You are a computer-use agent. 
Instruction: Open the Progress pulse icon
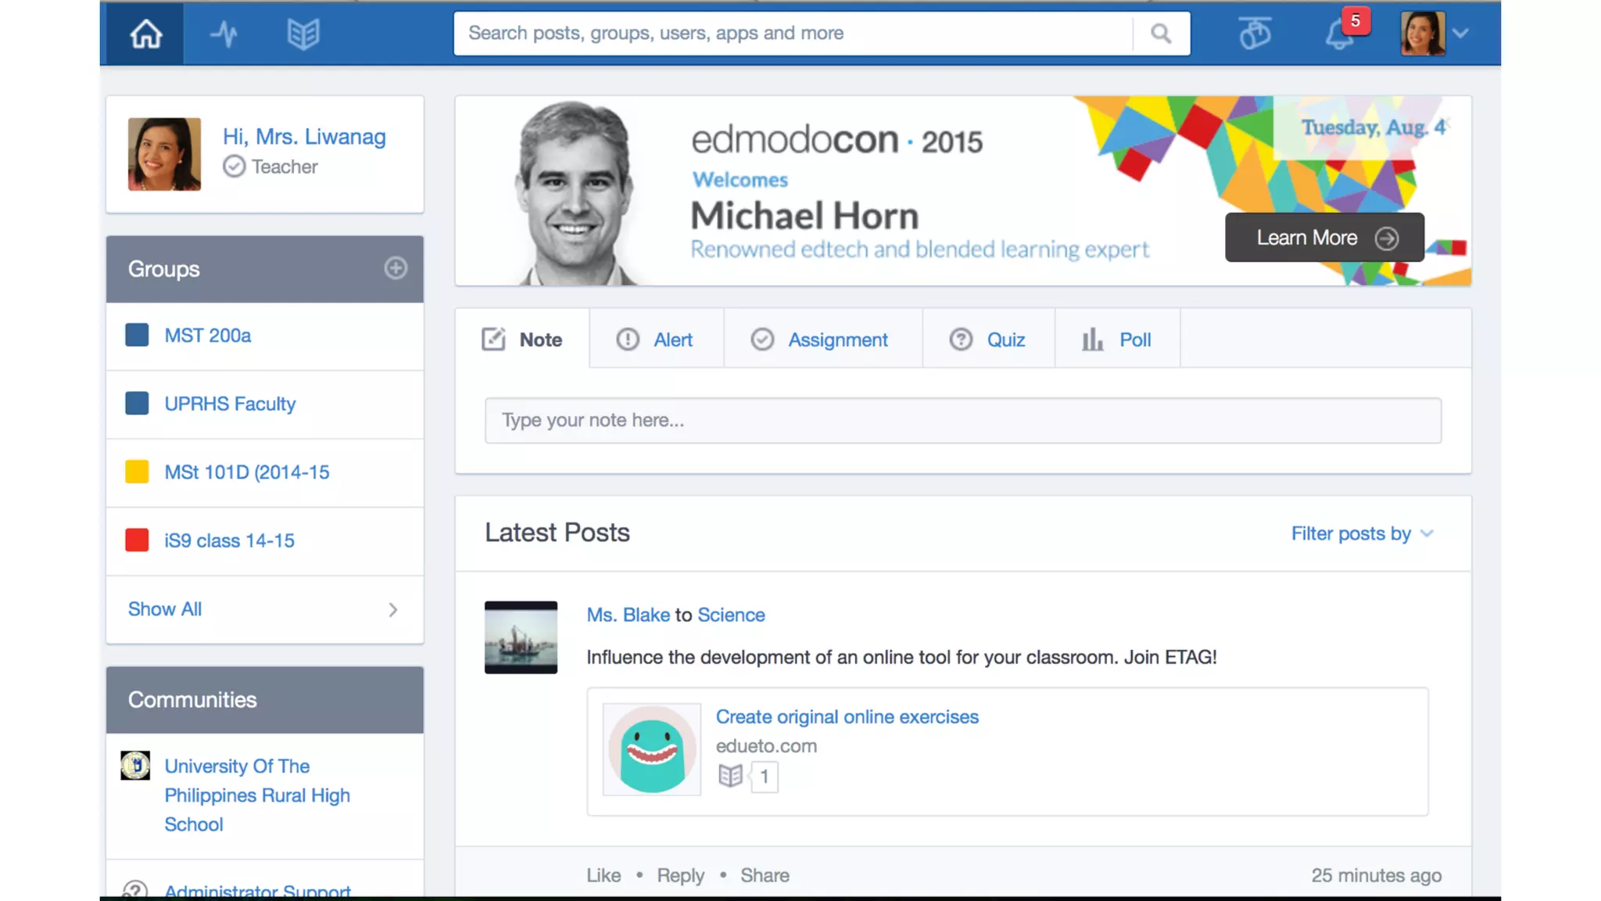[224, 34]
